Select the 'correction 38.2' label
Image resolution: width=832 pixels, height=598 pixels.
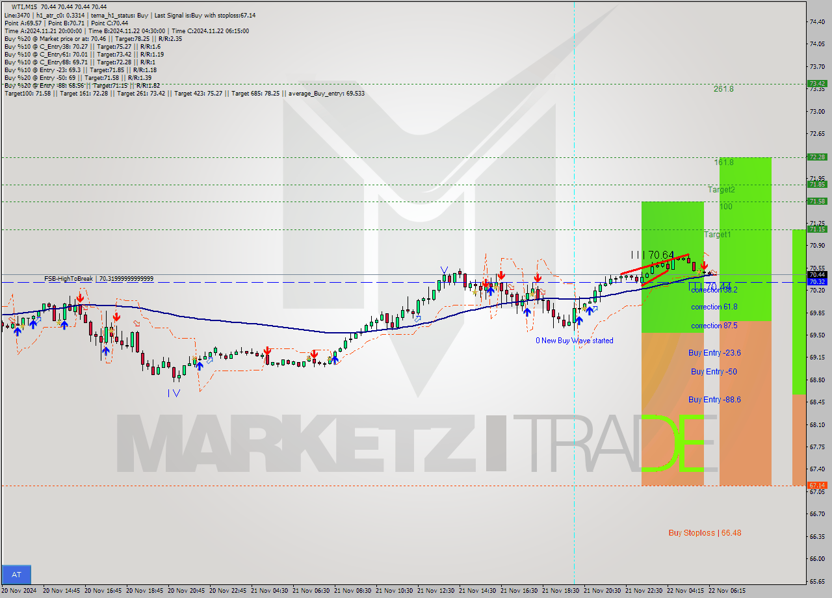point(714,291)
